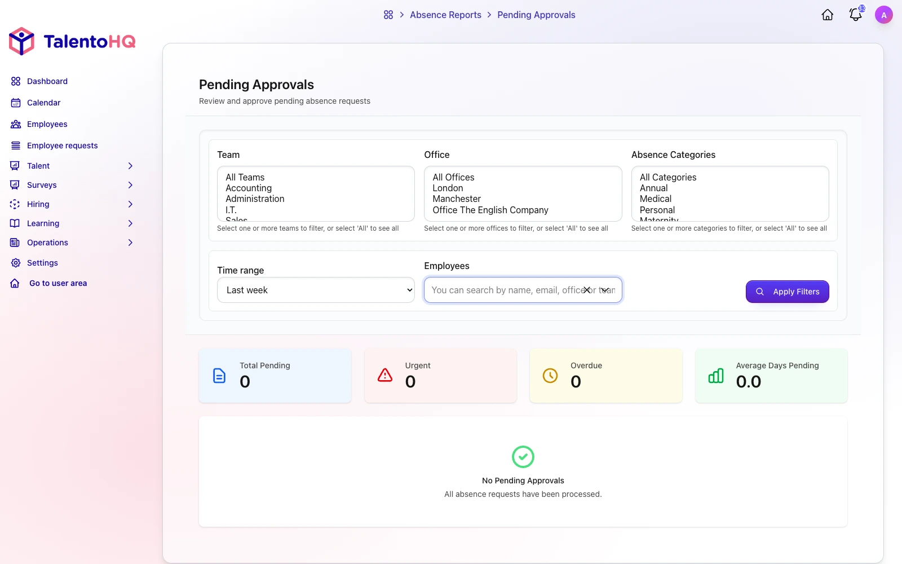Click the Pending Approvals breadcrumb
Screen dimensions: 902x564
536,15
